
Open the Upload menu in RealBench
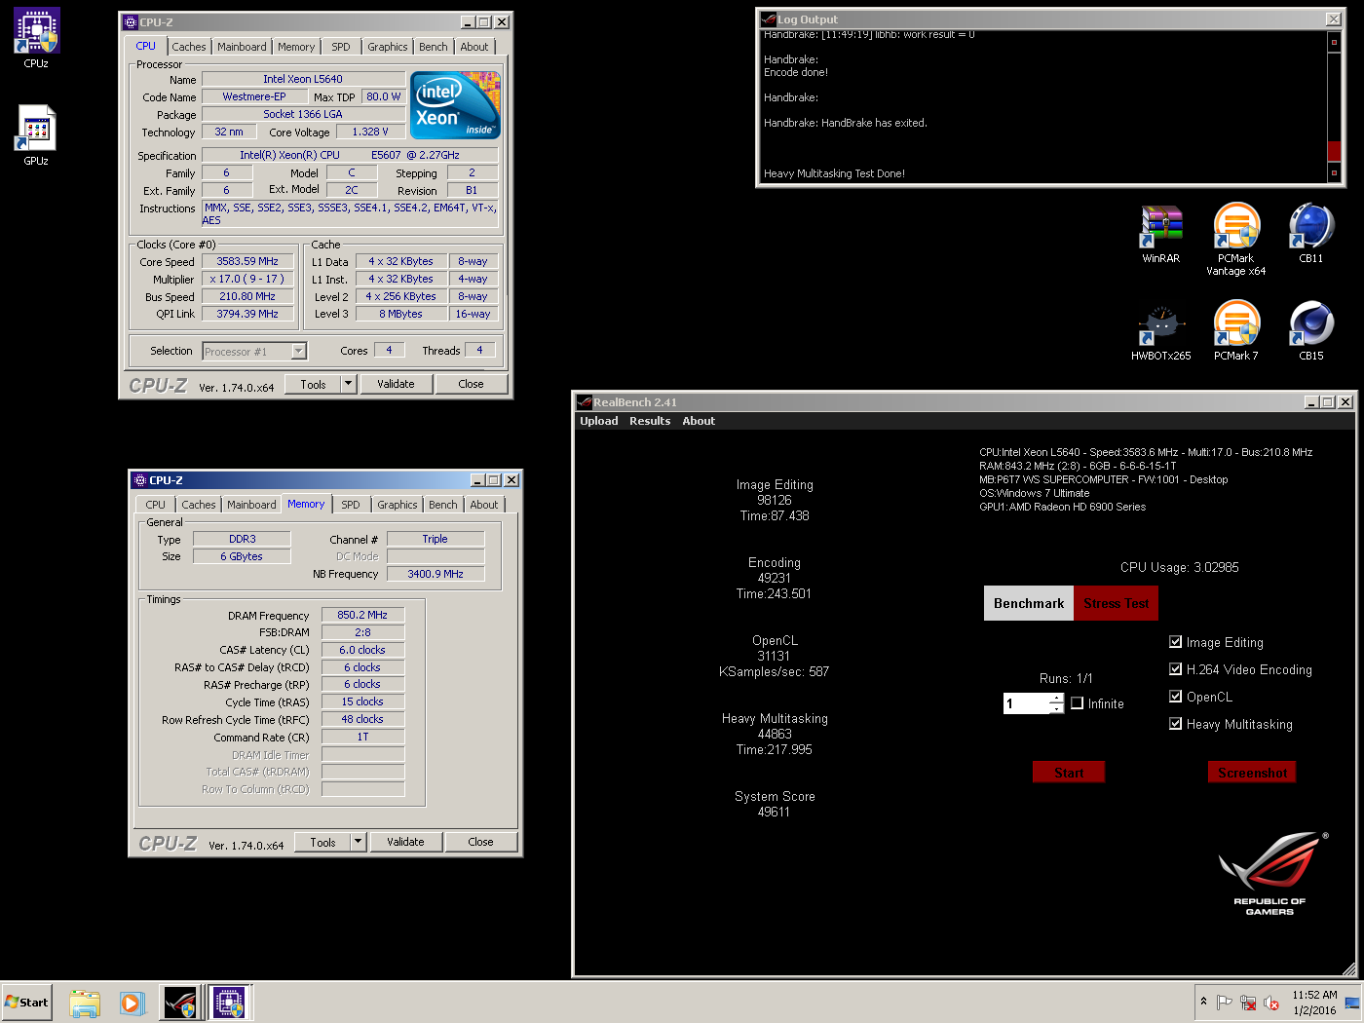tap(599, 421)
